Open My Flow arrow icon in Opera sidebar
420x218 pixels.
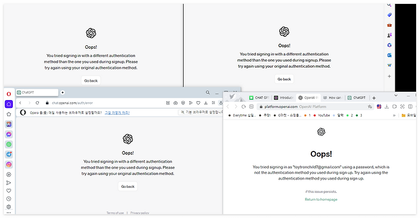click(9, 183)
